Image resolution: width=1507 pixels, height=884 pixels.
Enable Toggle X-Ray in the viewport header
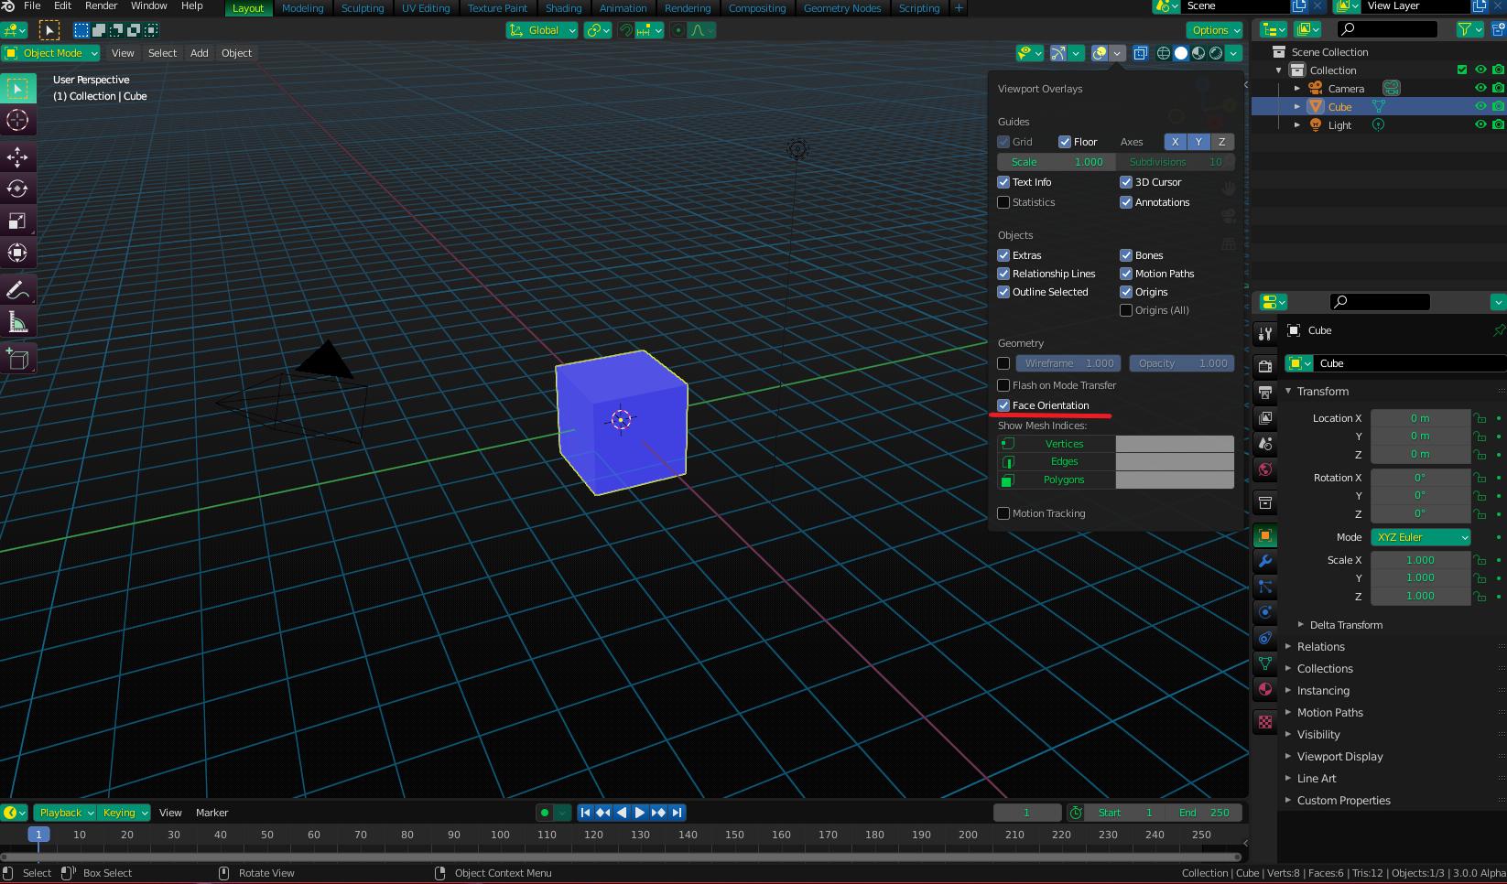[x=1141, y=53]
